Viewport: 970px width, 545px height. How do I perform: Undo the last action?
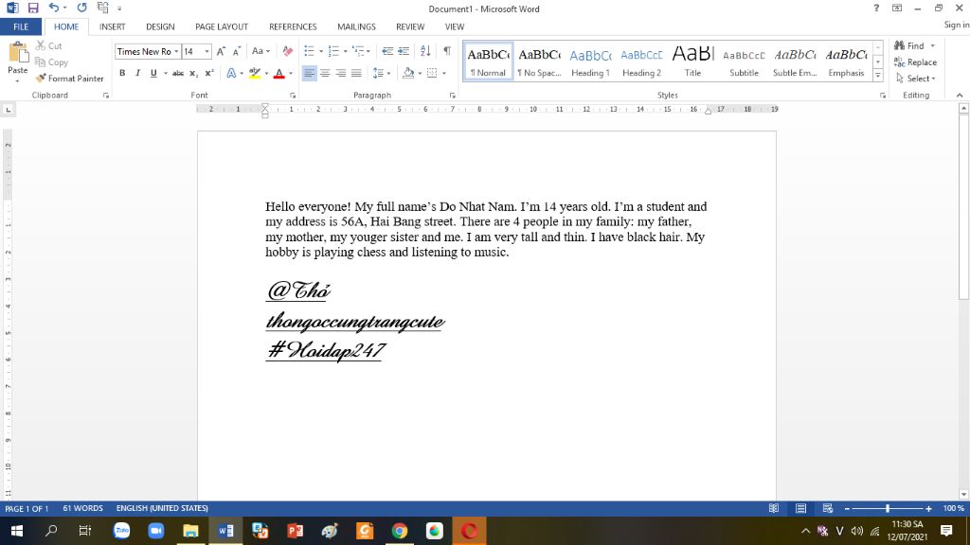(54, 8)
